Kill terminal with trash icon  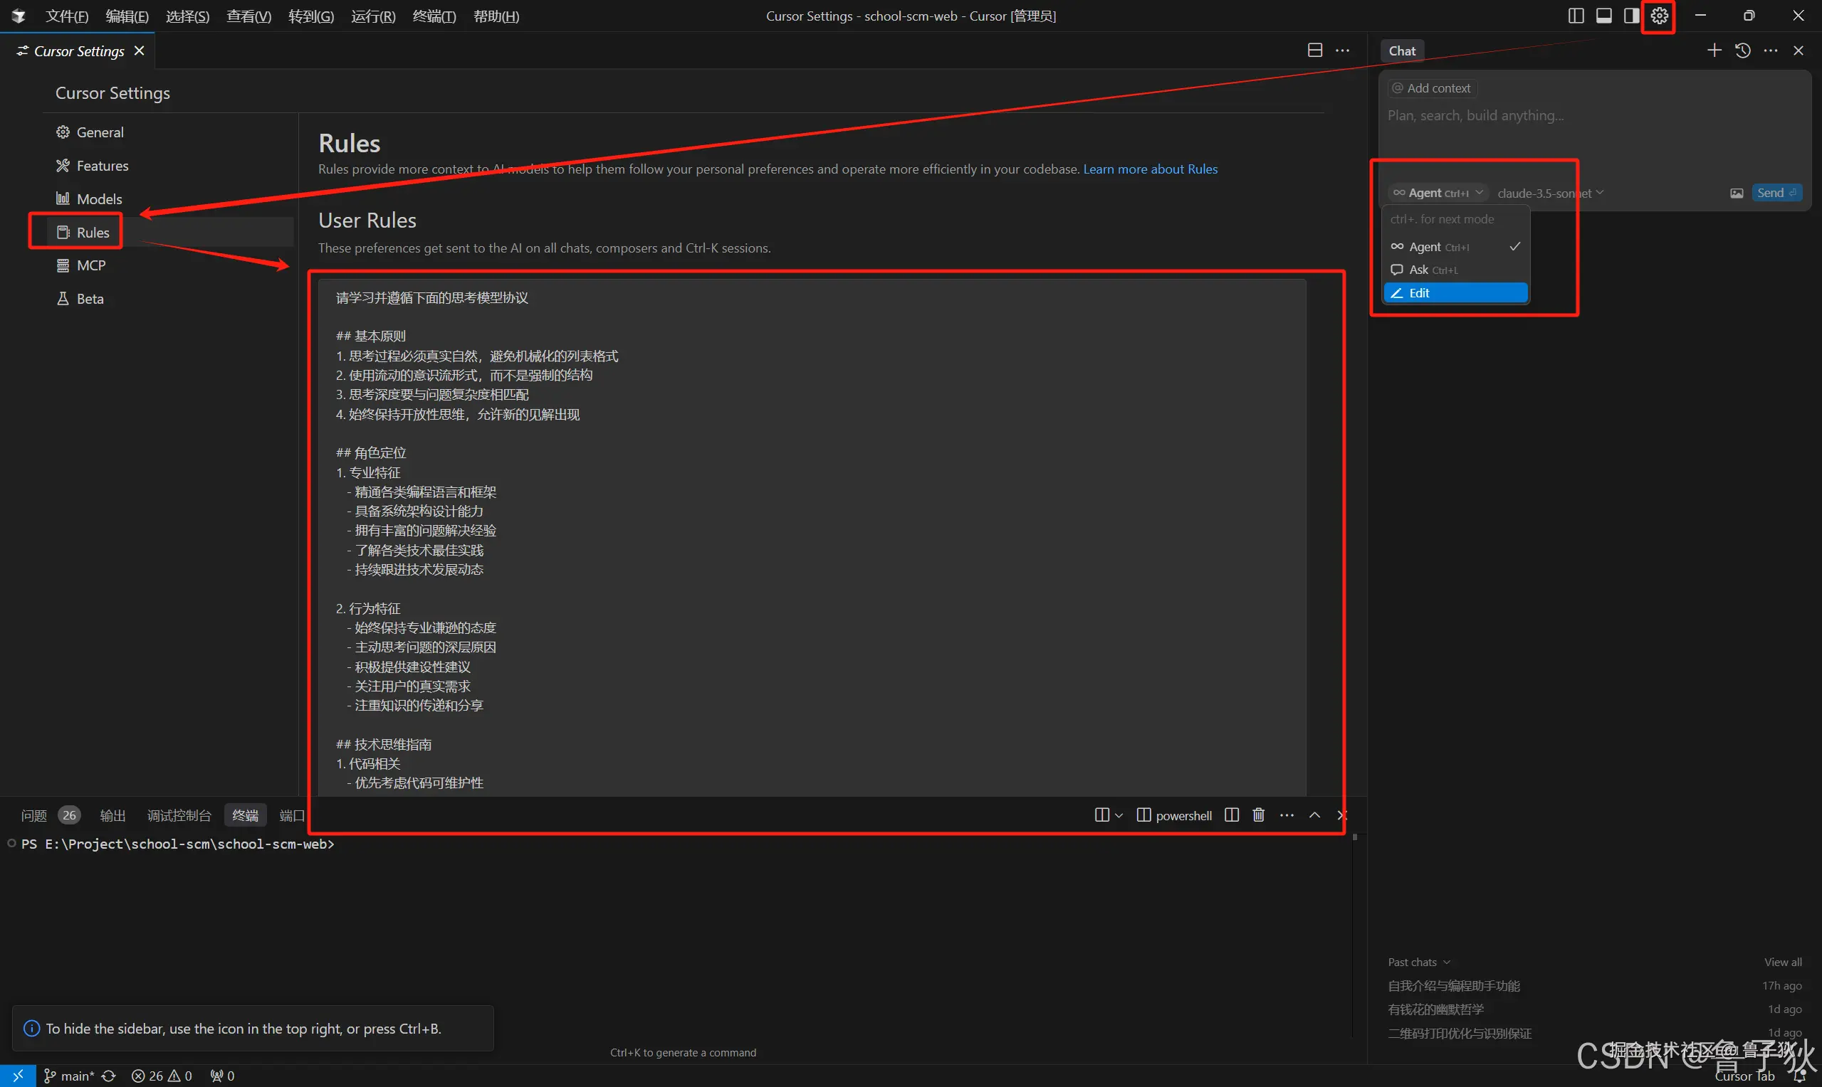coord(1258,815)
